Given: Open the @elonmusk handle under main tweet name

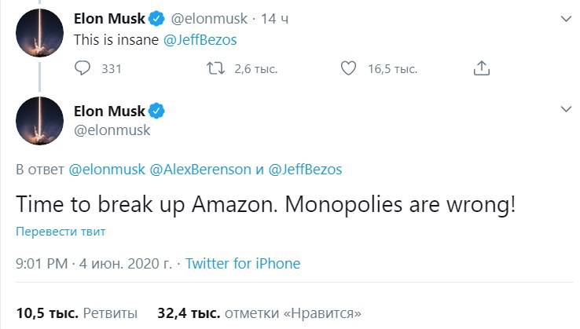Looking at the screenshot, I should 112,130.
